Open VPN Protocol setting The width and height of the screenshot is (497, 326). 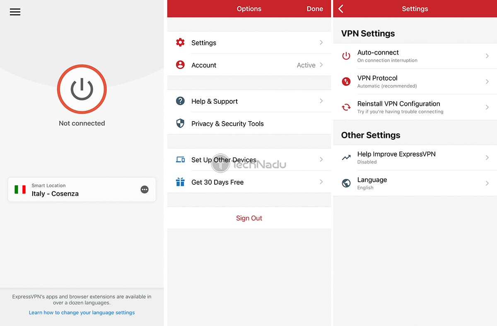[415, 81]
